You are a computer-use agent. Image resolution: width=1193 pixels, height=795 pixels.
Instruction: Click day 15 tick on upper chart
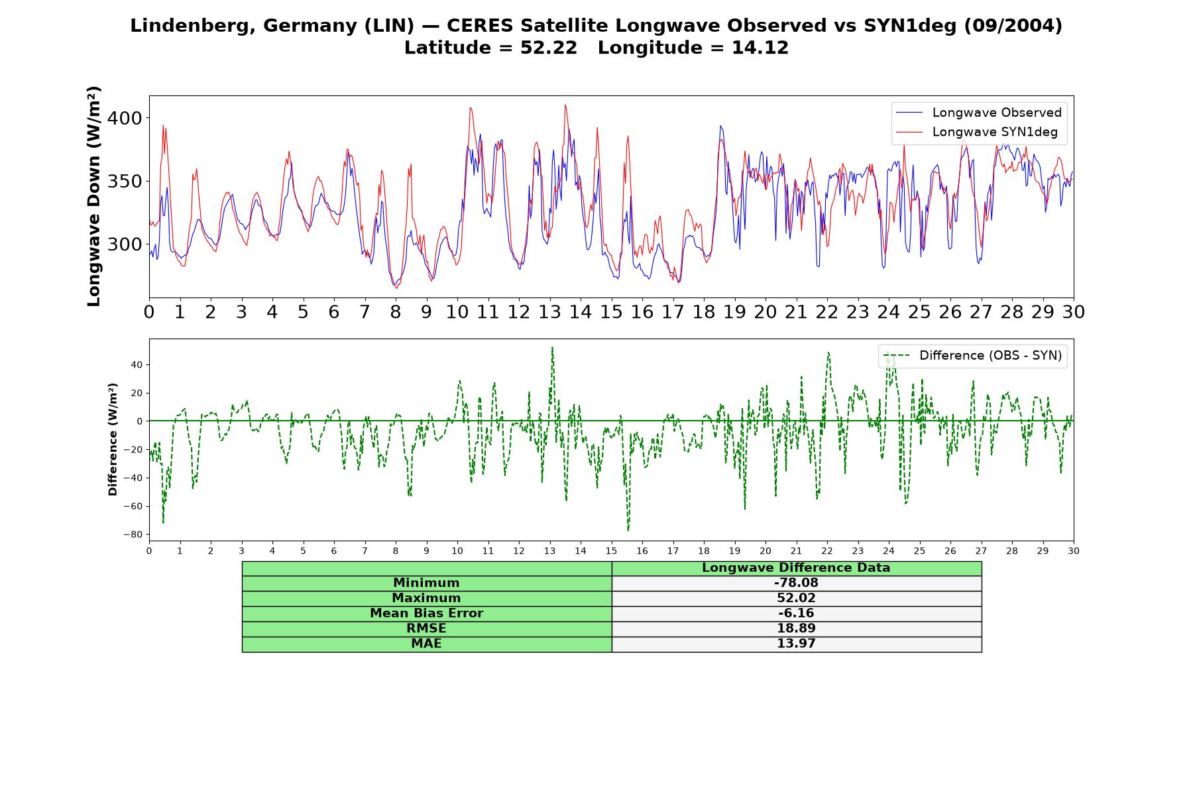611,312
